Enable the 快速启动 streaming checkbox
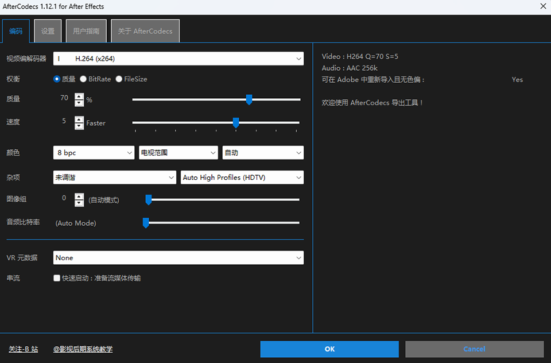This screenshot has height=363, width=551. click(57, 278)
